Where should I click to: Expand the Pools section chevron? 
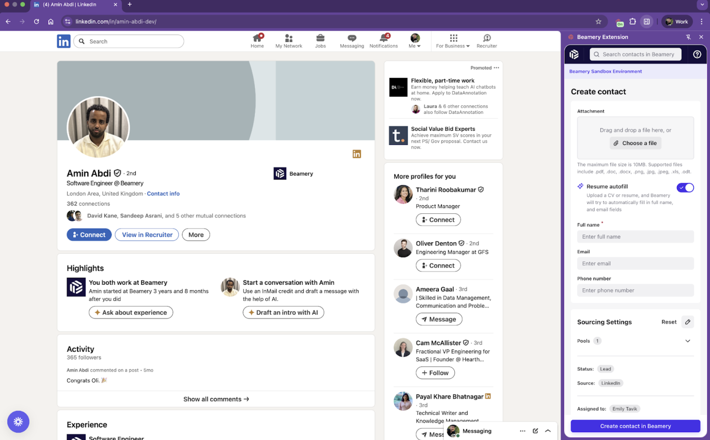pos(688,341)
